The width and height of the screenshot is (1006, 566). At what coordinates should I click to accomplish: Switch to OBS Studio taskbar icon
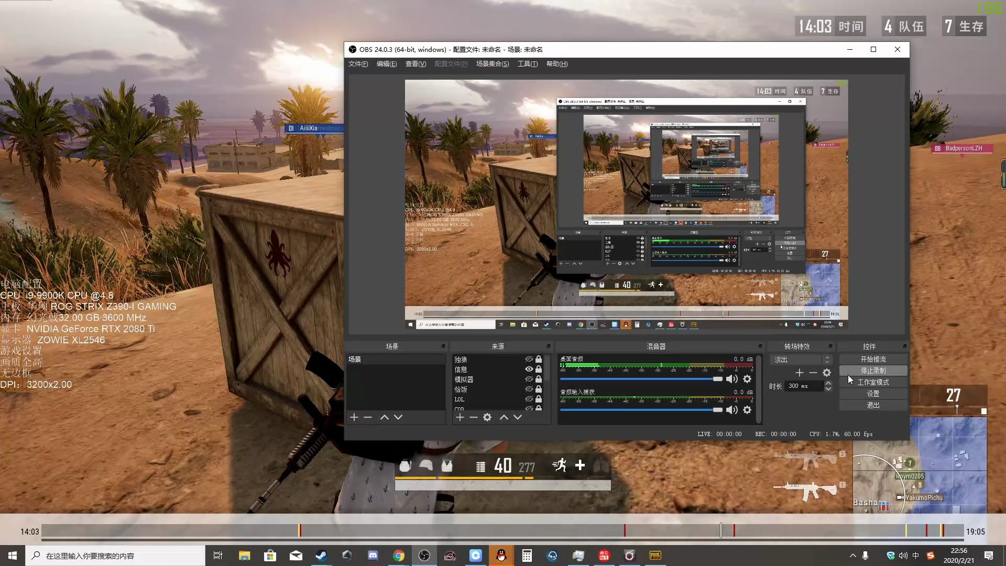(424, 556)
